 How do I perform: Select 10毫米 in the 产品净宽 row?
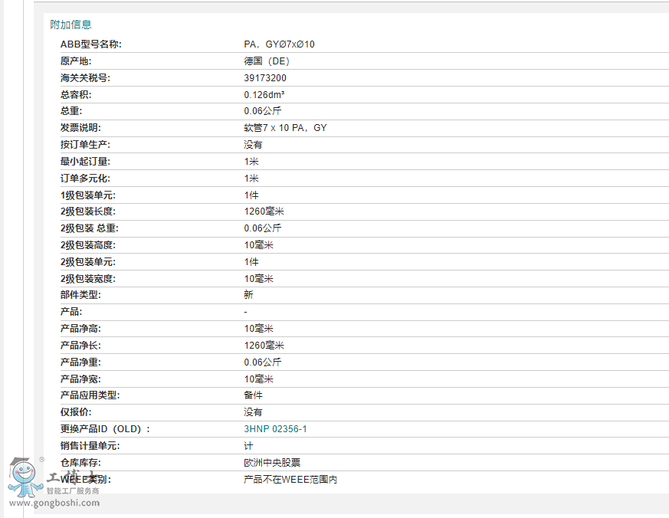(258, 379)
